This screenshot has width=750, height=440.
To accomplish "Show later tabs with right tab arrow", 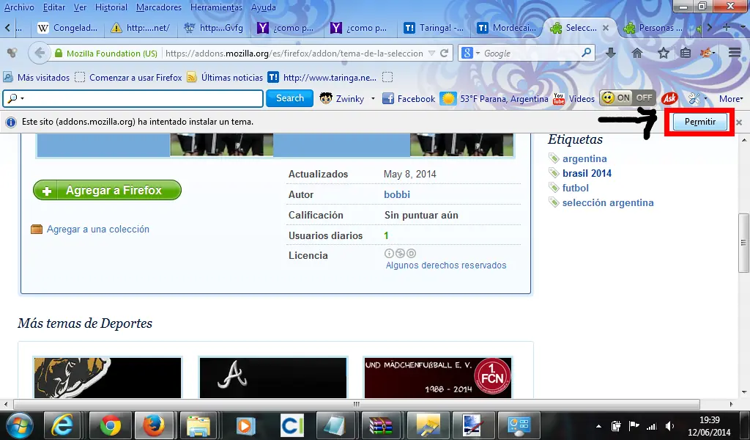I will (709, 28).
